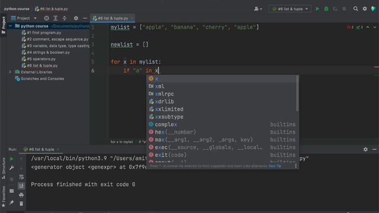
Task: Open IDE settings gear in top toolbar
Action: (x=365, y=9)
